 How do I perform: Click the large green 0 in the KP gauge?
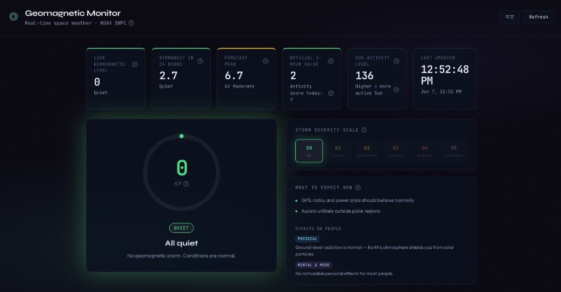pos(182,167)
